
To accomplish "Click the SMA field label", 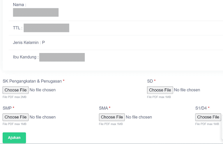I will point(103,108).
